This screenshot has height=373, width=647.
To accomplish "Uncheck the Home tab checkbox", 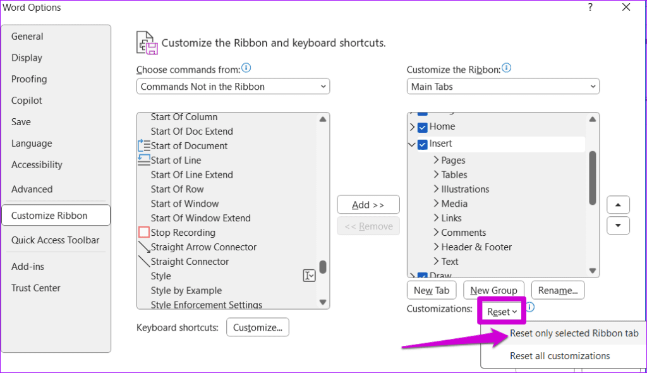I will [422, 127].
